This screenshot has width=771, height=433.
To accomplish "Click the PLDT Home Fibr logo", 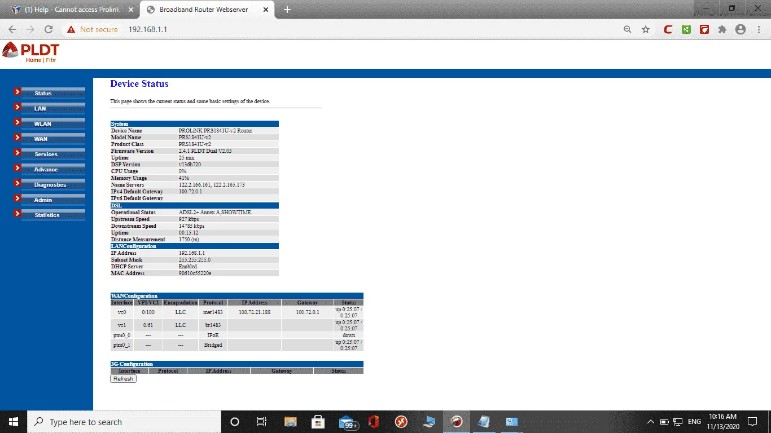I will (x=30, y=52).
